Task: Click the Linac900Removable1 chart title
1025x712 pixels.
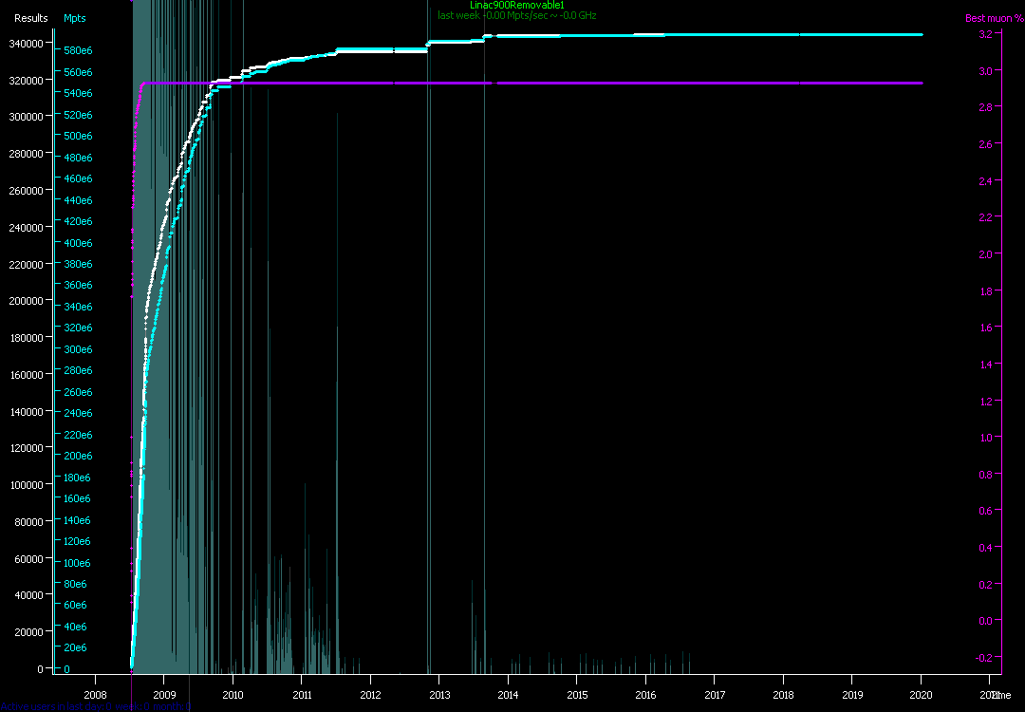Action: pos(516,6)
